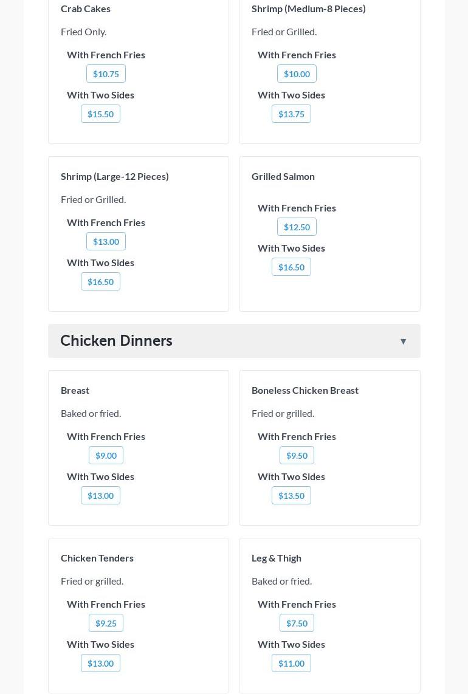The width and height of the screenshot is (468, 694).
Task: Pick Medium Shrimp with Two Sides $13.75
Action: click(x=291, y=114)
